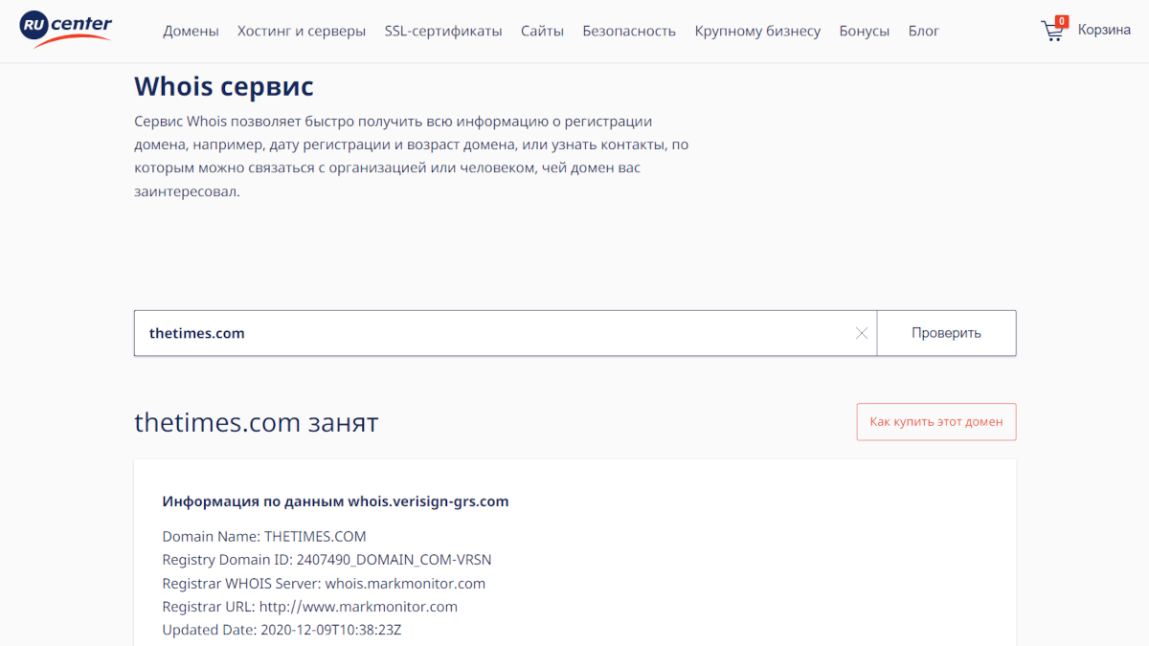Visit the Блог link
1149x646 pixels.
click(x=923, y=31)
